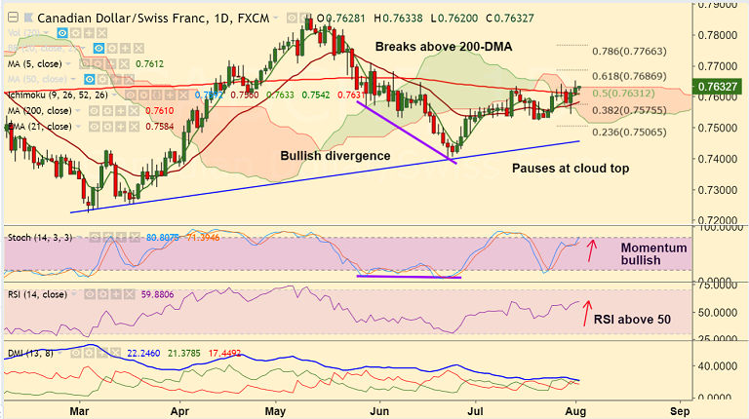Image resolution: width=749 pixels, height=419 pixels.
Task: Expand the Vol (20) dropdown arrow
Action: [47, 33]
